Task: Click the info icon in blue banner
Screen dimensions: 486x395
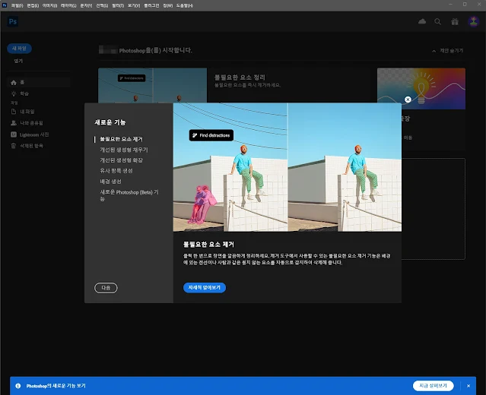Action: pyautogui.click(x=18, y=386)
